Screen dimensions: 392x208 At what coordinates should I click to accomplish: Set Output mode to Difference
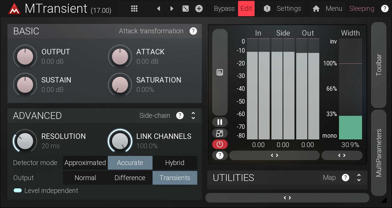pos(130,178)
